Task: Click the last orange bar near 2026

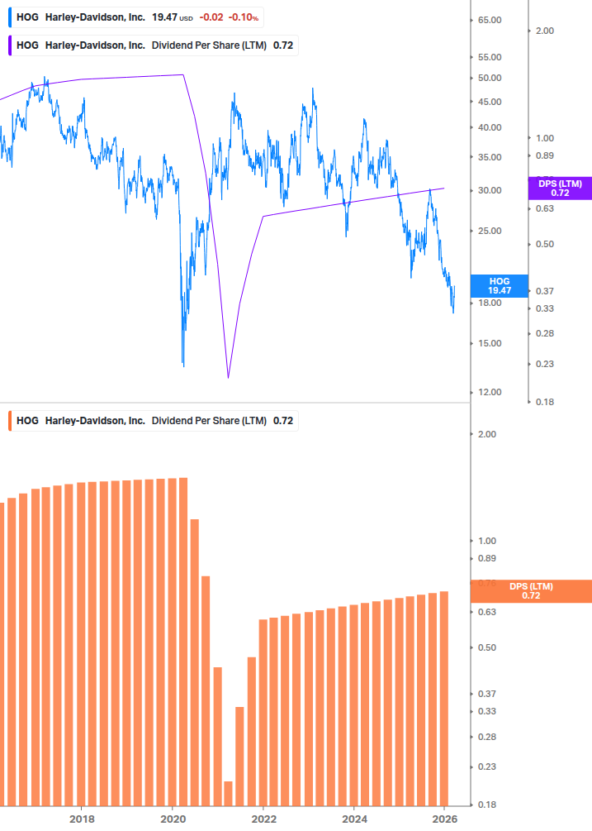Action: [443, 698]
